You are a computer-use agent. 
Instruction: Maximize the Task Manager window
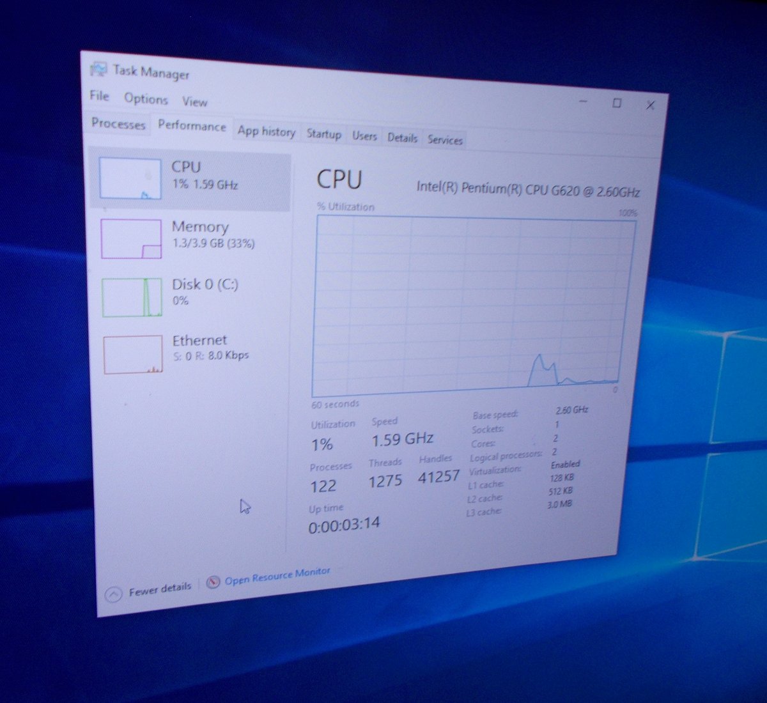click(x=617, y=103)
